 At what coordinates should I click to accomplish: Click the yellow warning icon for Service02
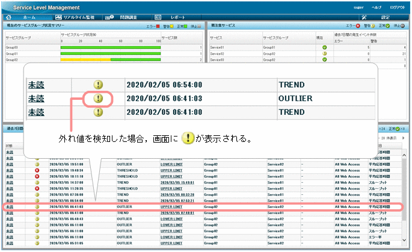point(324,54)
